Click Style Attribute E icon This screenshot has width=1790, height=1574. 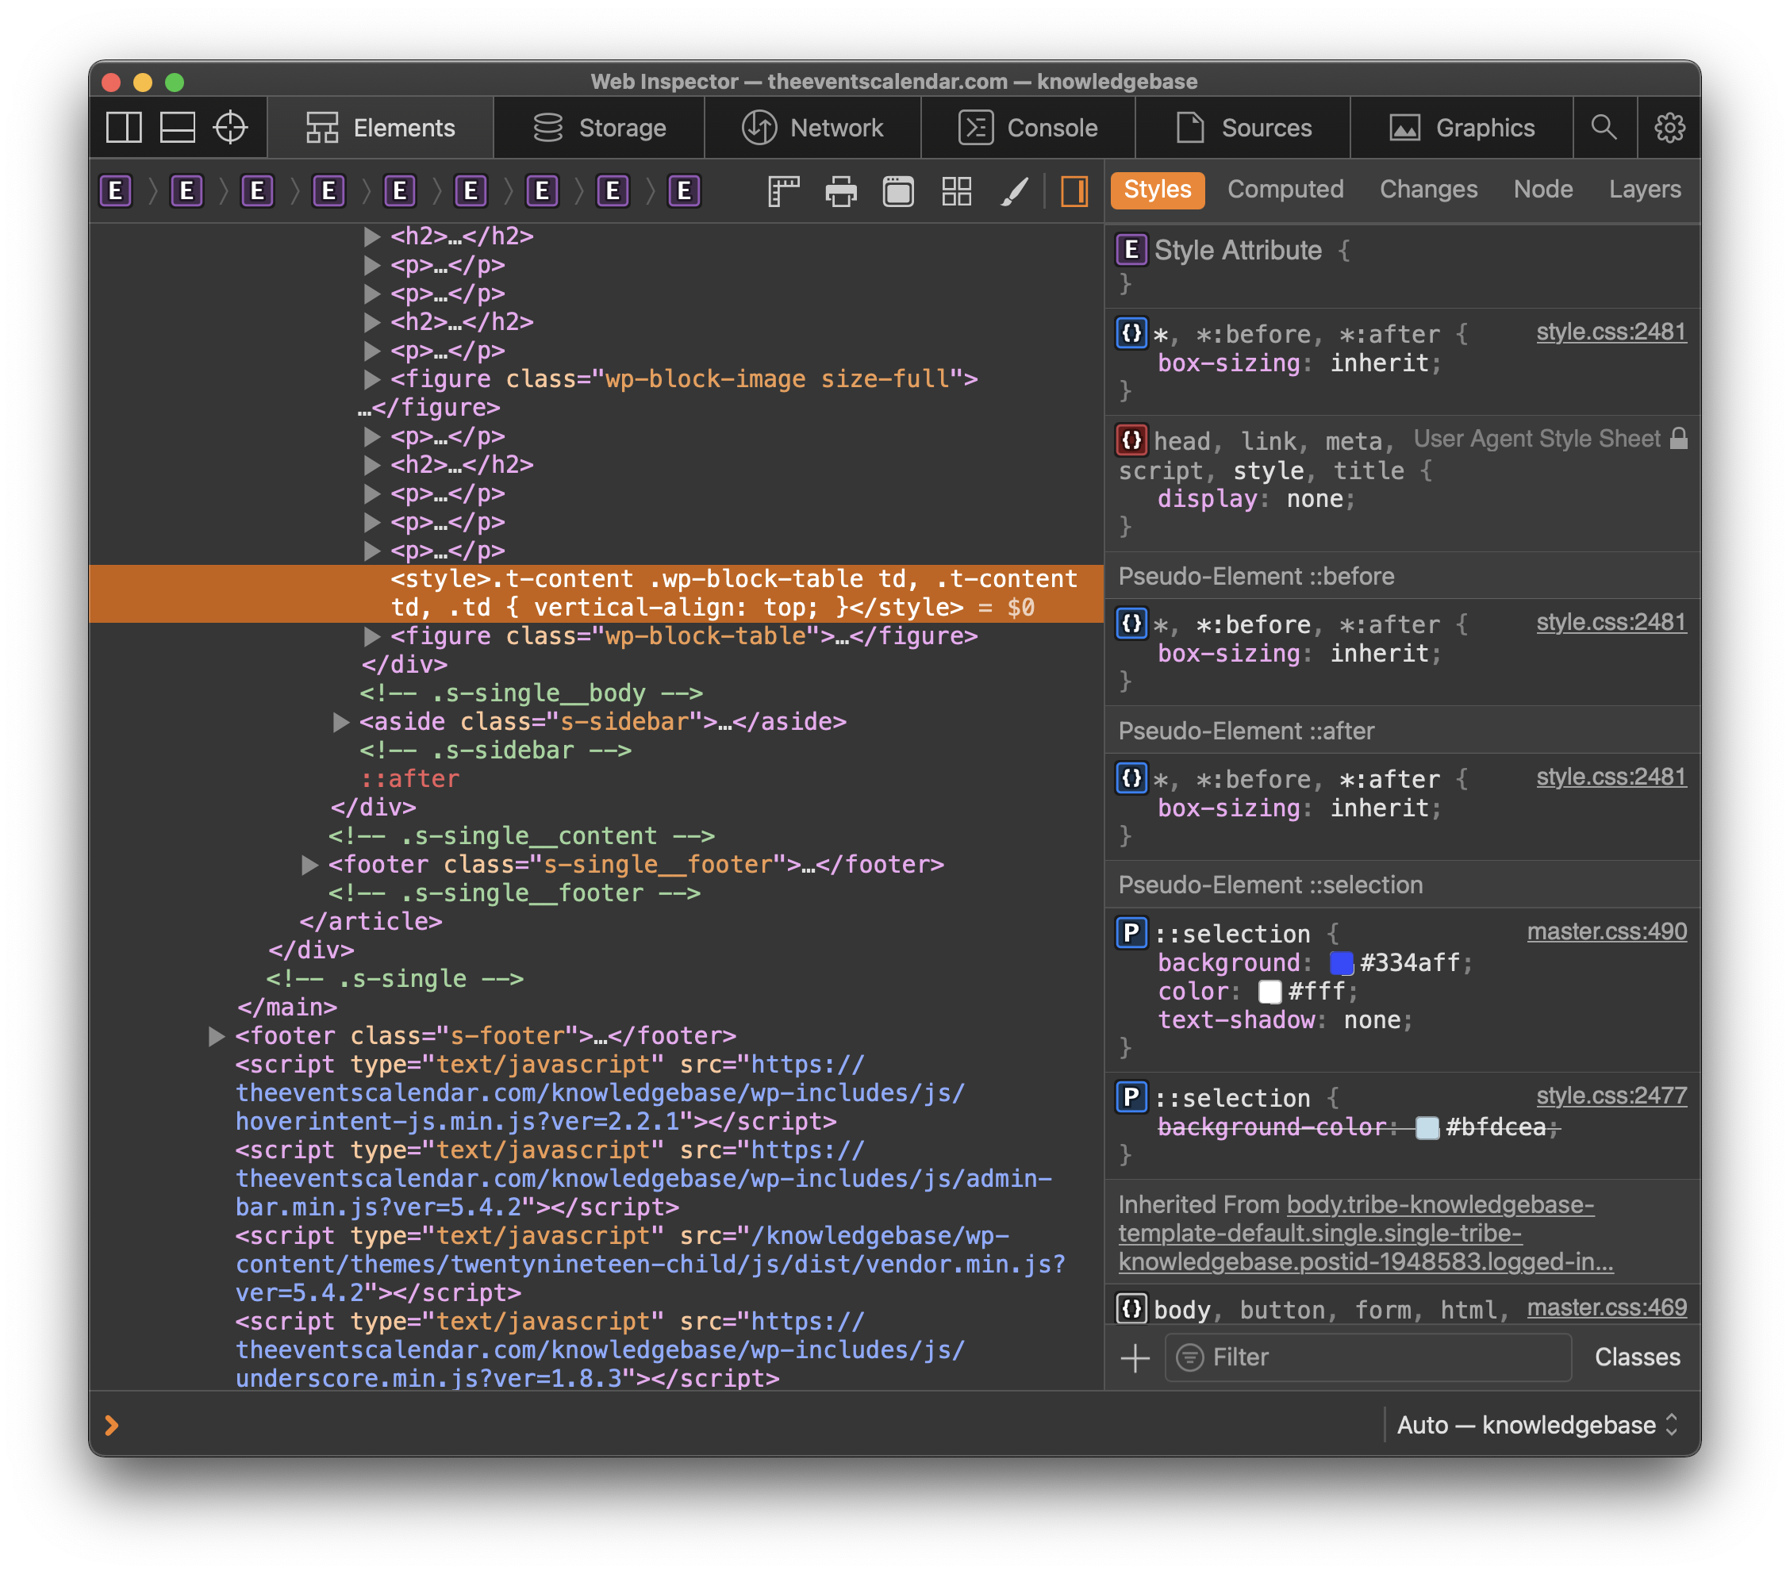coord(1131,251)
